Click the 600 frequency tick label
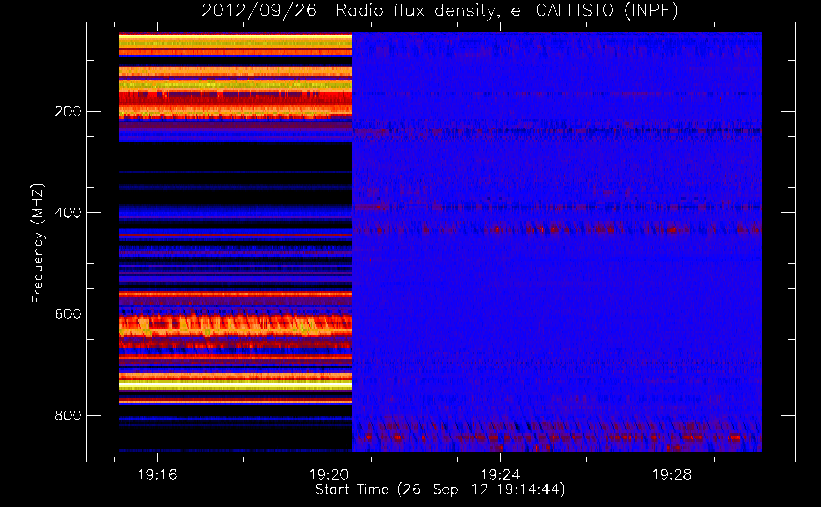Screen dimensions: 821x507 (x=68, y=314)
